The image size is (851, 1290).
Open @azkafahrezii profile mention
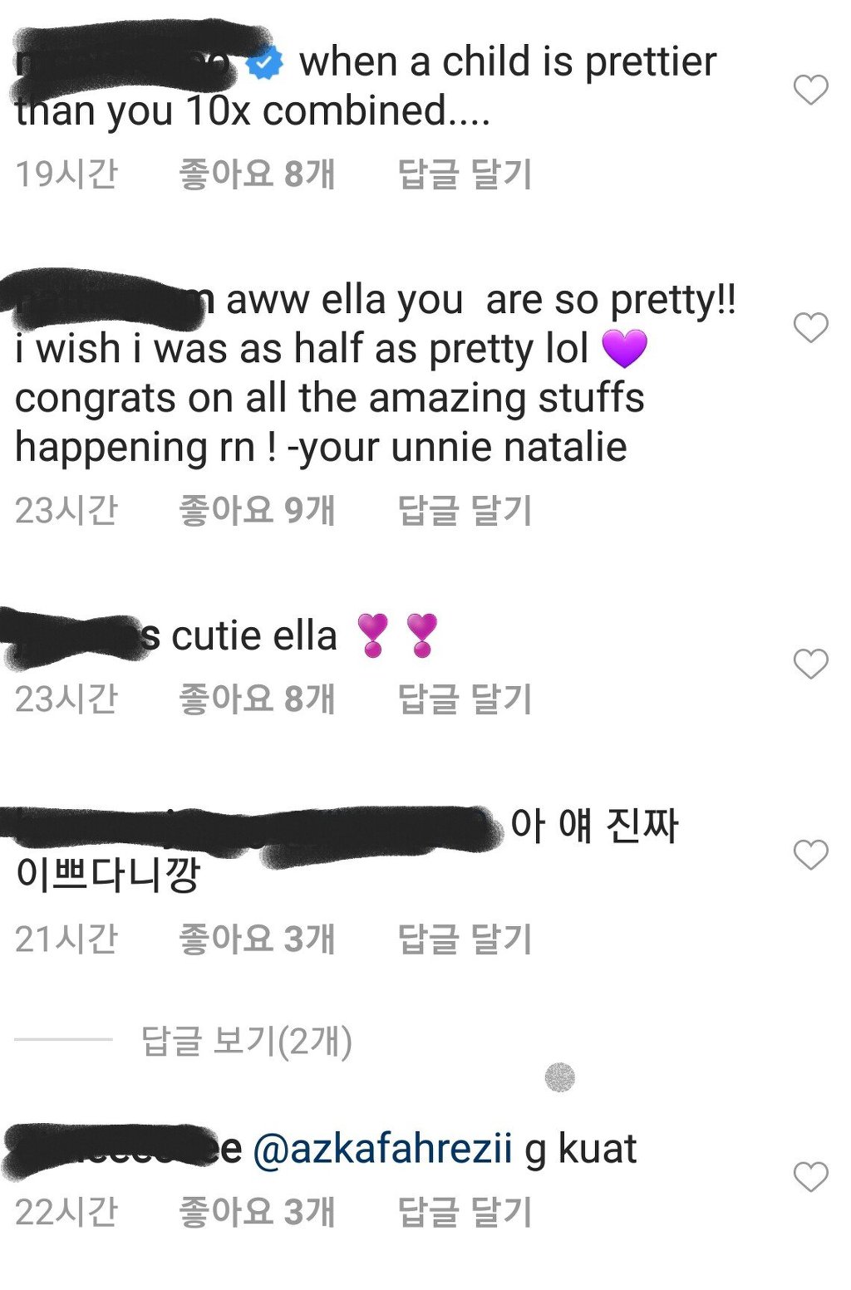(382, 1150)
